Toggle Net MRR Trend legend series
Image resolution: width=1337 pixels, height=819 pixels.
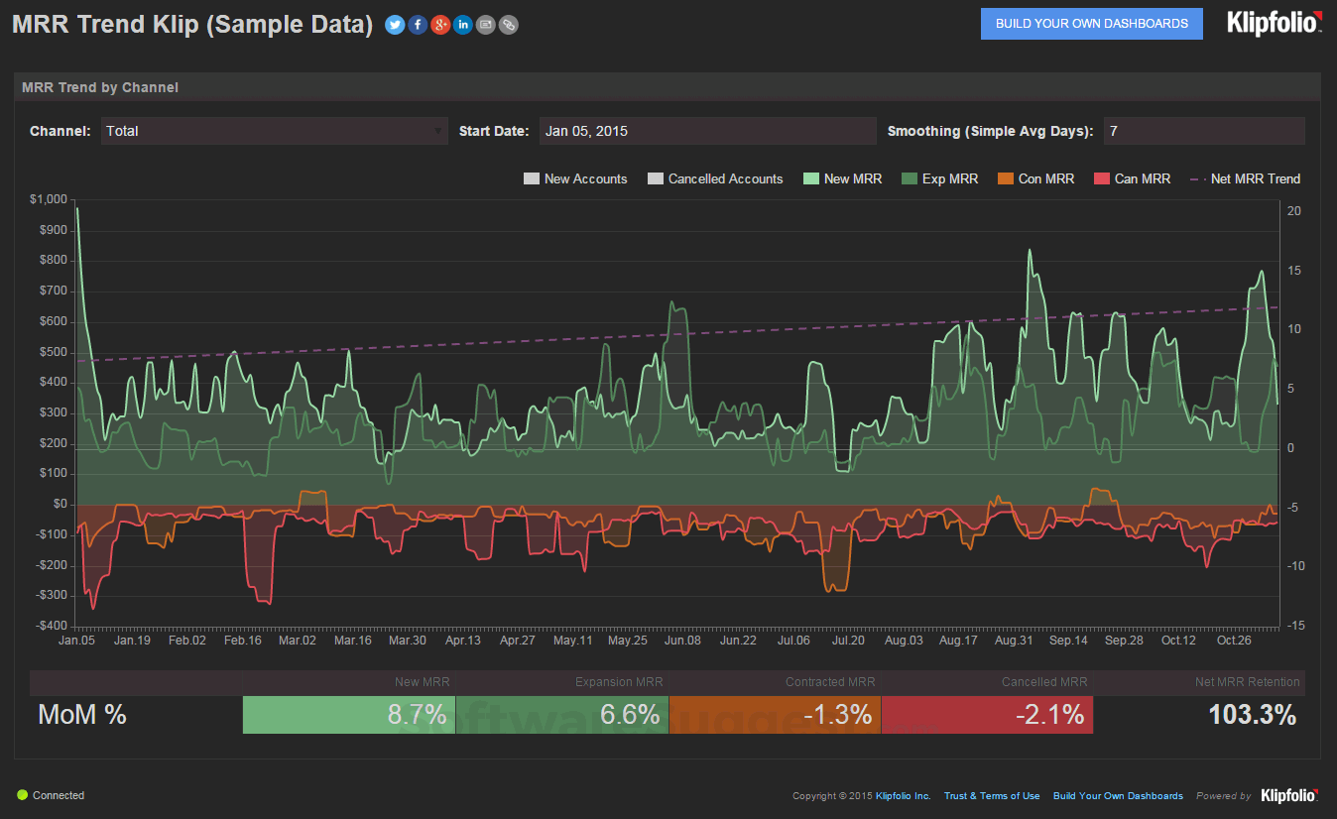[1245, 179]
